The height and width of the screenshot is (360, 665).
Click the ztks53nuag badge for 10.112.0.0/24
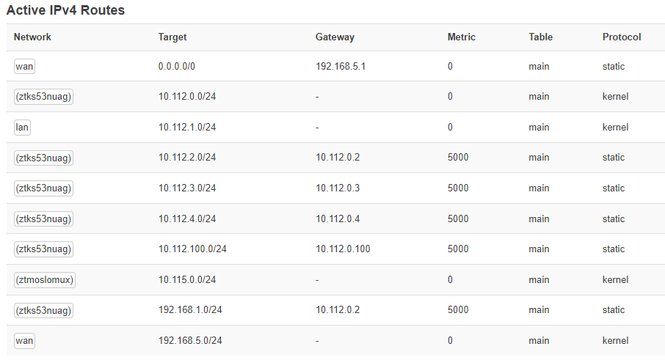click(x=43, y=97)
